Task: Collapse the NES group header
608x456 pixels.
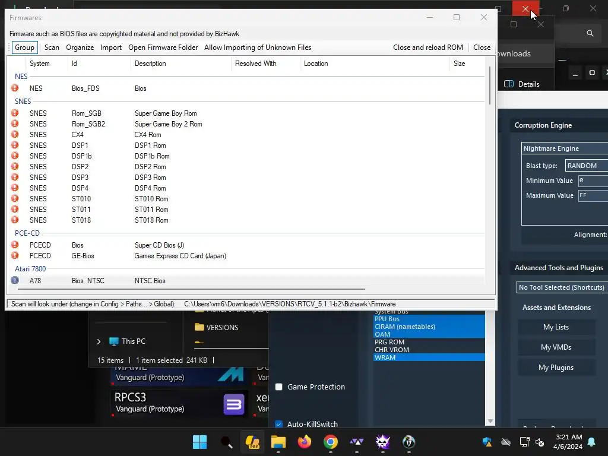Action: coord(21,77)
